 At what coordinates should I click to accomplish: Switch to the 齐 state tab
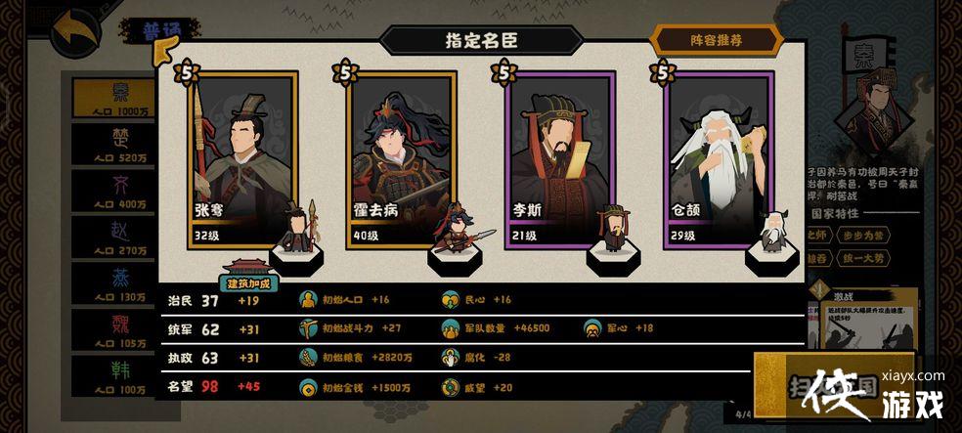pos(114,191)
